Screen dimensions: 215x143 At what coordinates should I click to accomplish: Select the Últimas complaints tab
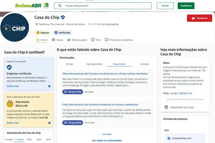click(69, 64)
